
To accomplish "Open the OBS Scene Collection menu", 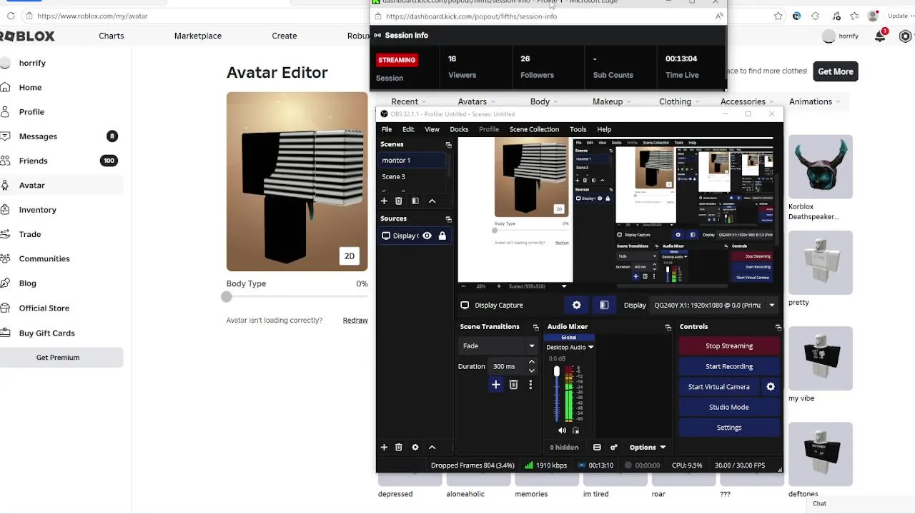I will (534, 130).
